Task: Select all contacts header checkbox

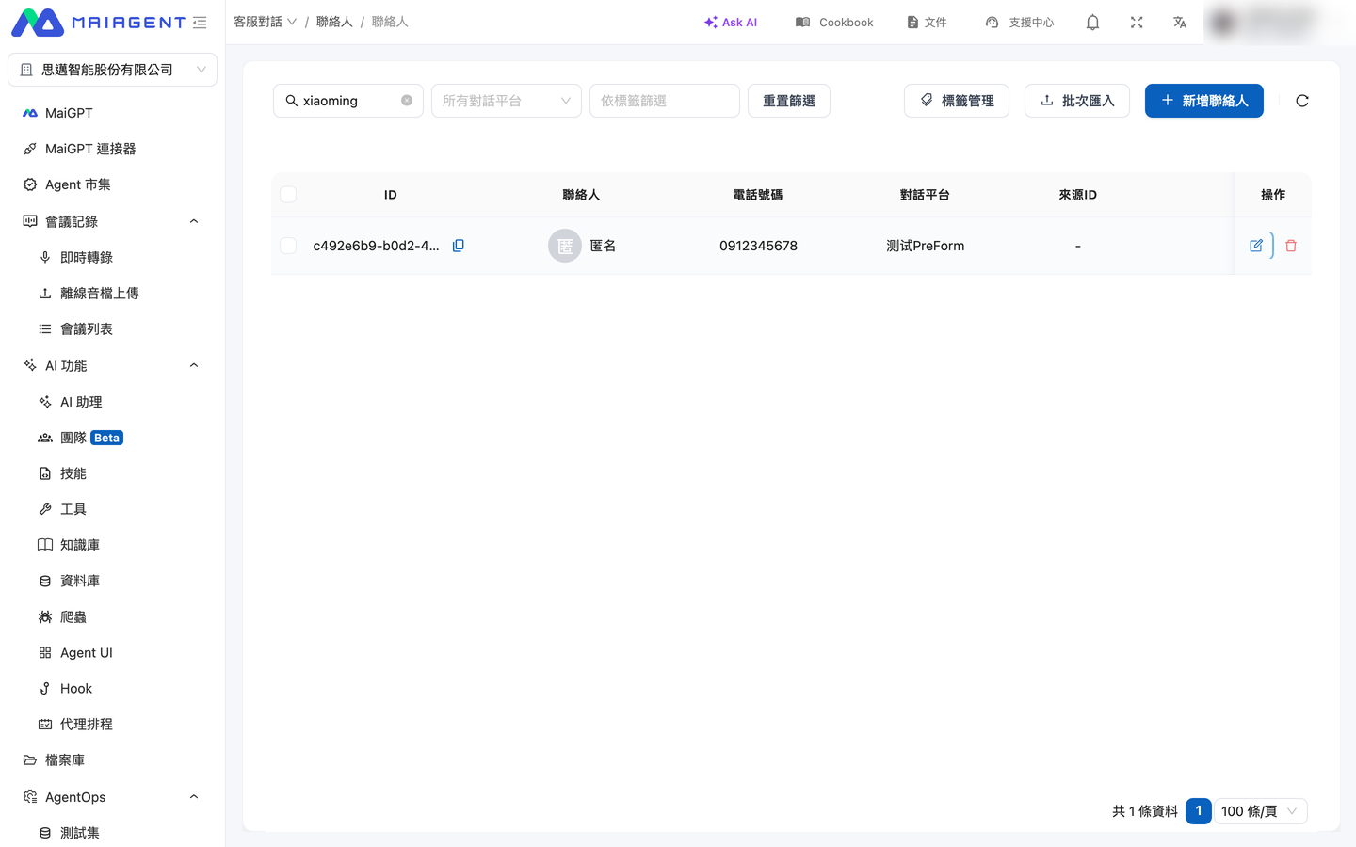Action: click(288, 195)
